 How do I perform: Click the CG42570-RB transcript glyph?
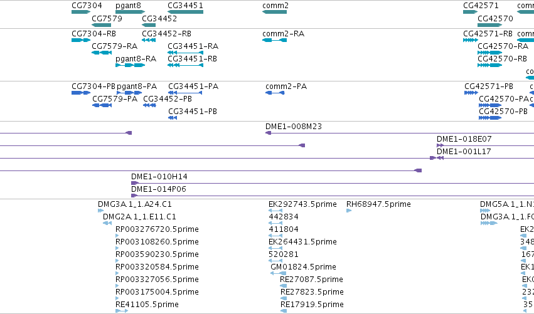tap(489, 65)
